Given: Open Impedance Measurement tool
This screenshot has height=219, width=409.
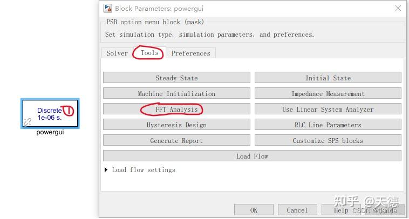Looking at the screenshot, I should pyautogui.click(x=328, y=93).
